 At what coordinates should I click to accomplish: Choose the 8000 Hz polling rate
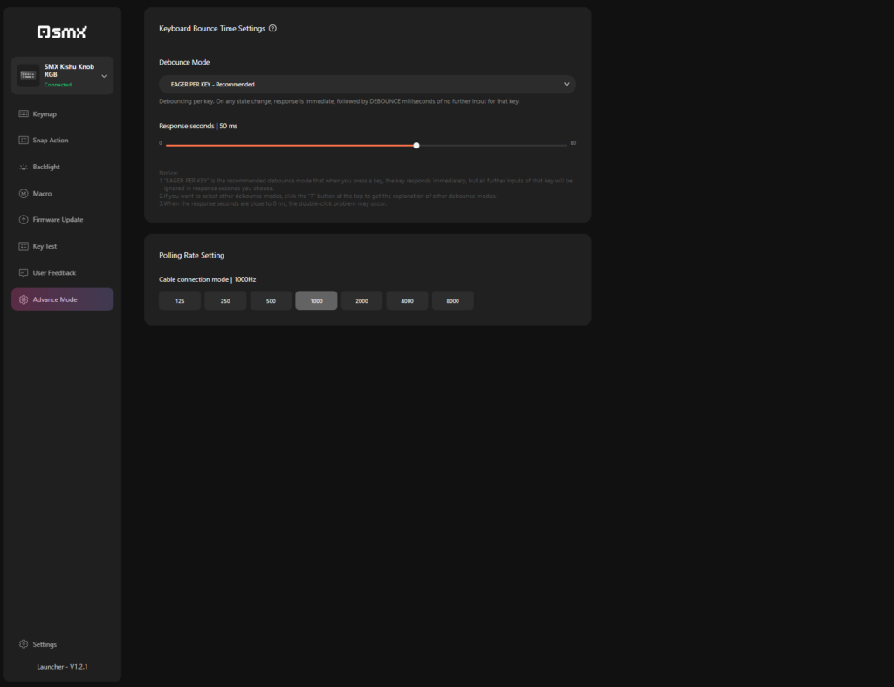tap(452, 300)
